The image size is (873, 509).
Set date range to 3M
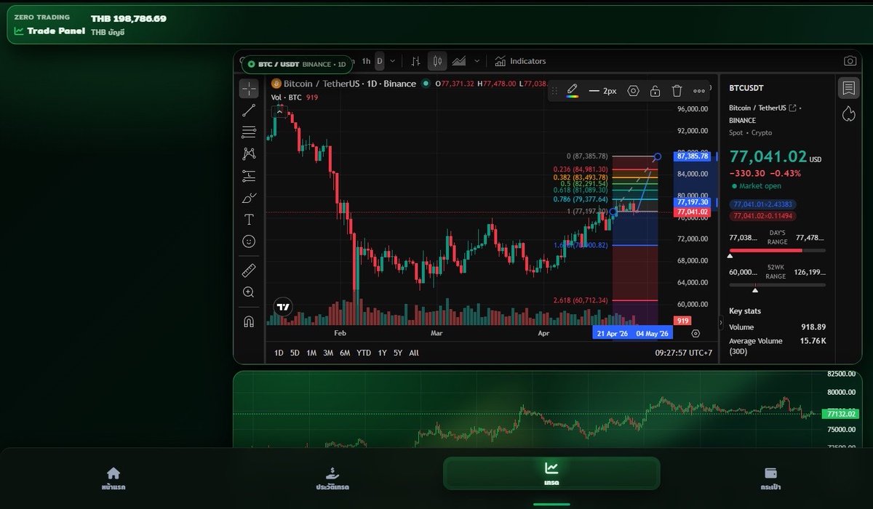coord(328,353)
